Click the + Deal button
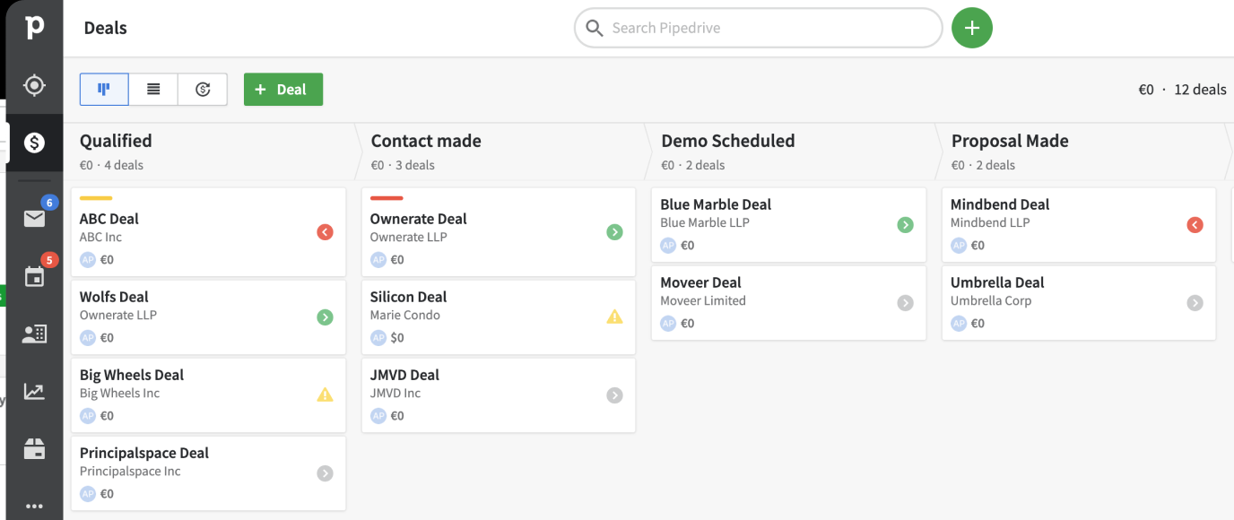 click(x=283, y=89)
